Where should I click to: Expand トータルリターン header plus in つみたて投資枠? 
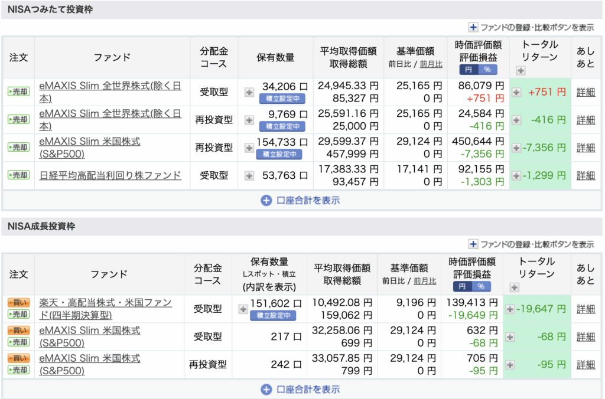[521, 71]
